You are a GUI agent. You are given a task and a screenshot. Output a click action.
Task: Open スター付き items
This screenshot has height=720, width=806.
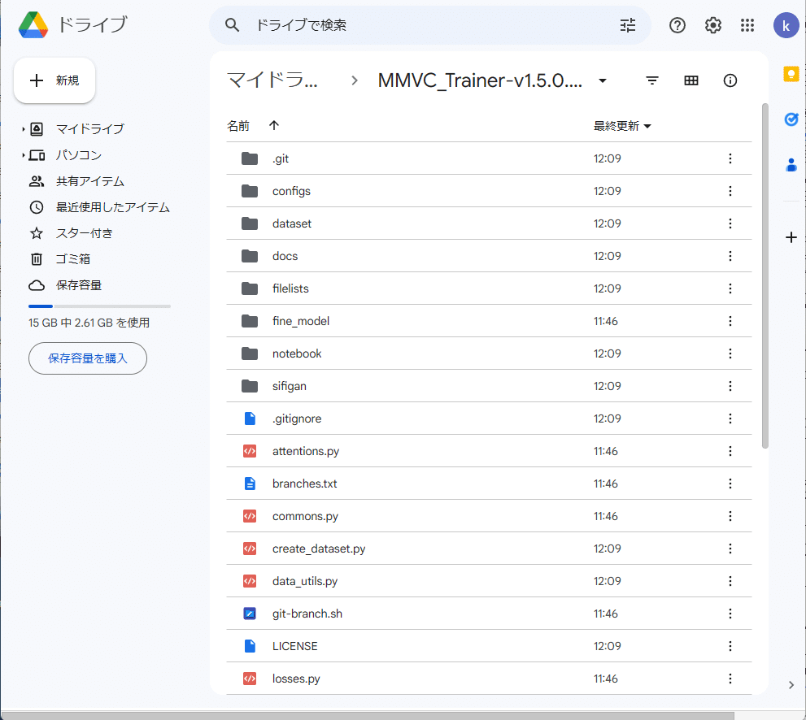click(85, 233)
